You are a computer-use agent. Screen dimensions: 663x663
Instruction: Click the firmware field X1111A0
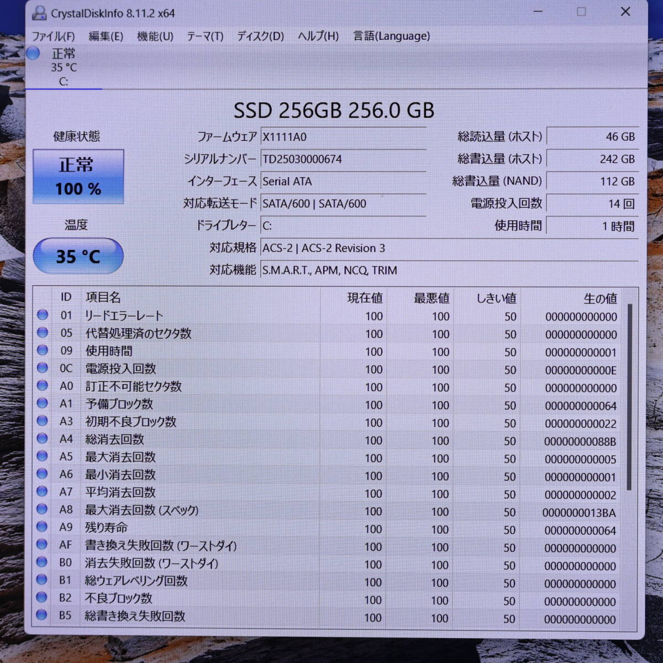(x=343, y=137)
